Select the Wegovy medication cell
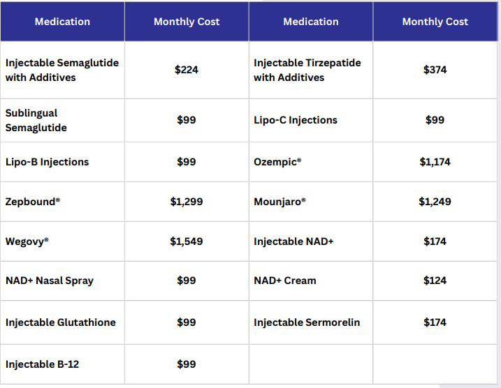 [27, 241]
